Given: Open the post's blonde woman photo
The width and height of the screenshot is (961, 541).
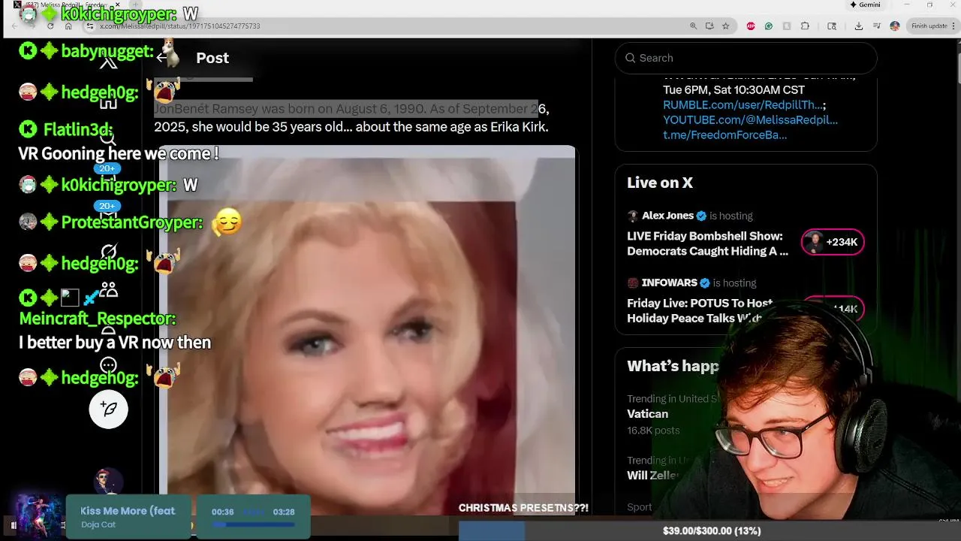Looking at the screenshot, I should point(367,331).
